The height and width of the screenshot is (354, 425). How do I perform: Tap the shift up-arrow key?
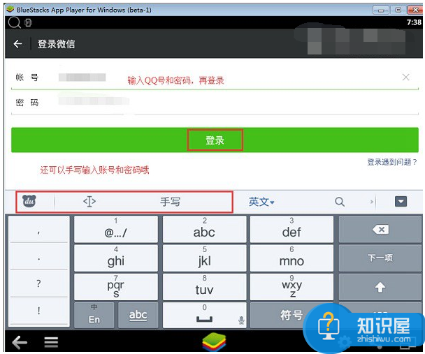click(380, 287)
